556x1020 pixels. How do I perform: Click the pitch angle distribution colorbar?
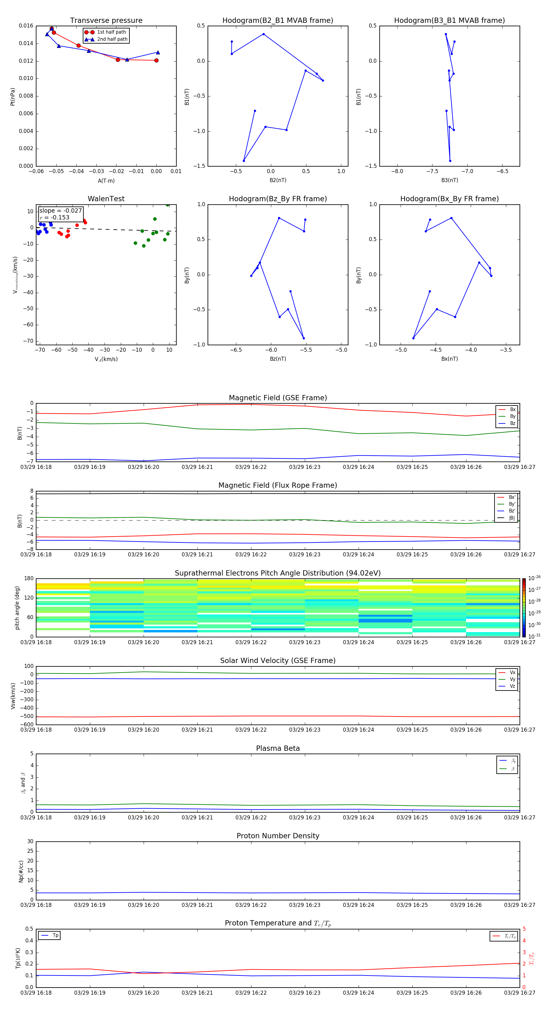[524, 608]
